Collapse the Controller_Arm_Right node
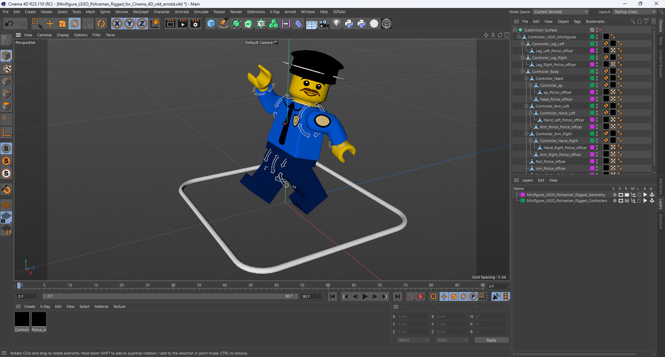Viewport: 665px width, 357px height. [x=526, y=134]
